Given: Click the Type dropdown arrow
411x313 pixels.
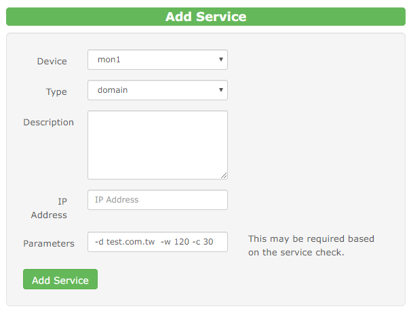Looking at the screenshot, I should pos(221,89).
